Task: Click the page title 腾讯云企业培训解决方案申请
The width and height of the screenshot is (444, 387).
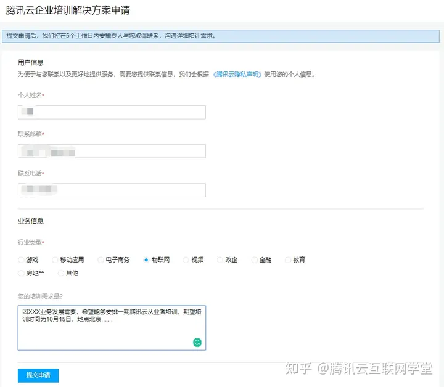Action: tap(68, 10)
